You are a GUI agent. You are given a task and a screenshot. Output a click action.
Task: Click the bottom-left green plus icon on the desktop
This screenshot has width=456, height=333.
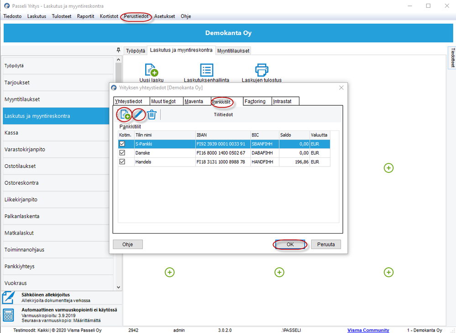(x=169, y=272)
